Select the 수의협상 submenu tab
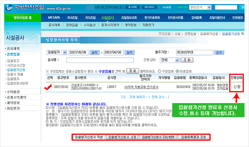 89,25
